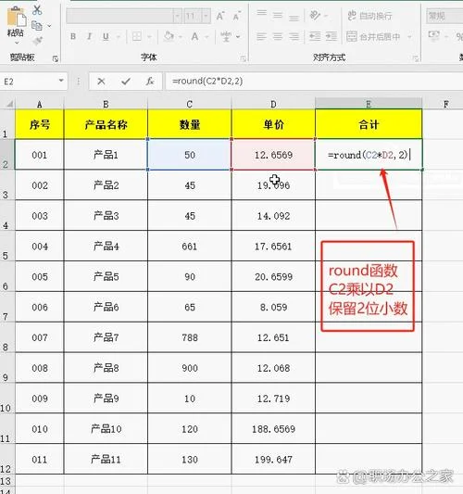Select column F header
Screen dimensions: 463x494
pyautogui.click(x=445, y=104)
